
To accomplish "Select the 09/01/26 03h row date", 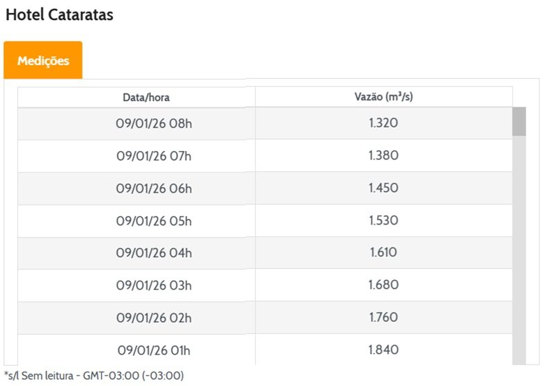I will point(154,286).
